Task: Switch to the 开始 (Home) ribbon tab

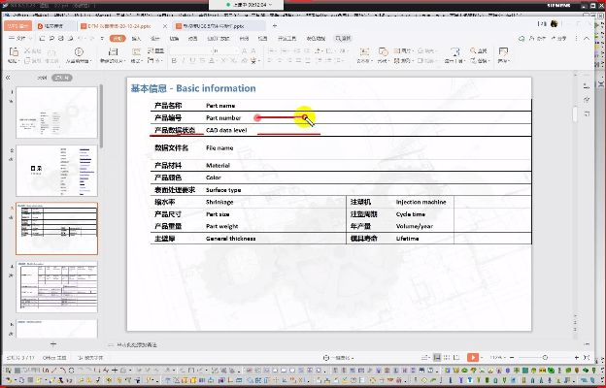Action: [117, 38]
